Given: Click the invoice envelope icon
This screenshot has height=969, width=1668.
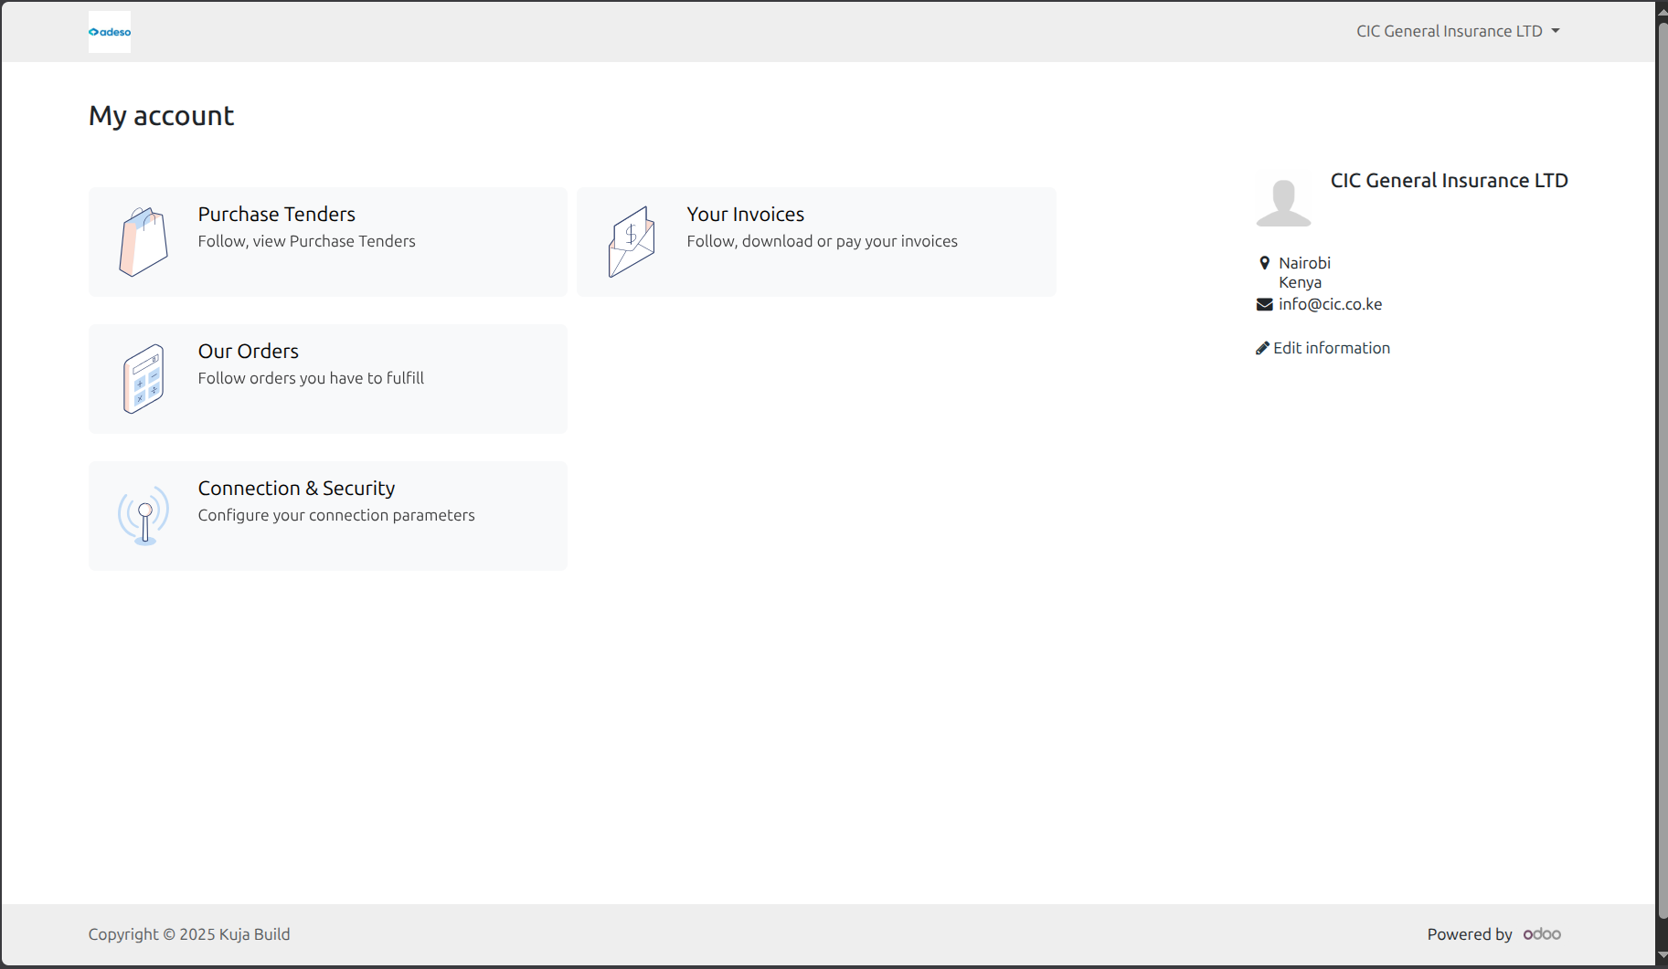Looking at the screenshot, I should 632,242.
